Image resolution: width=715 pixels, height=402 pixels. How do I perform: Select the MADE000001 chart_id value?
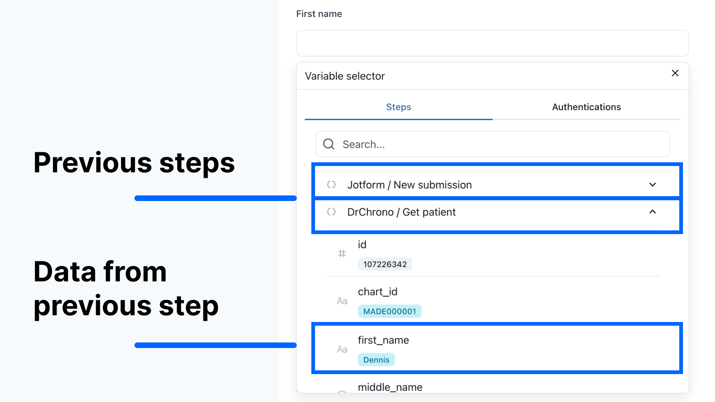(x=390, y=311)
